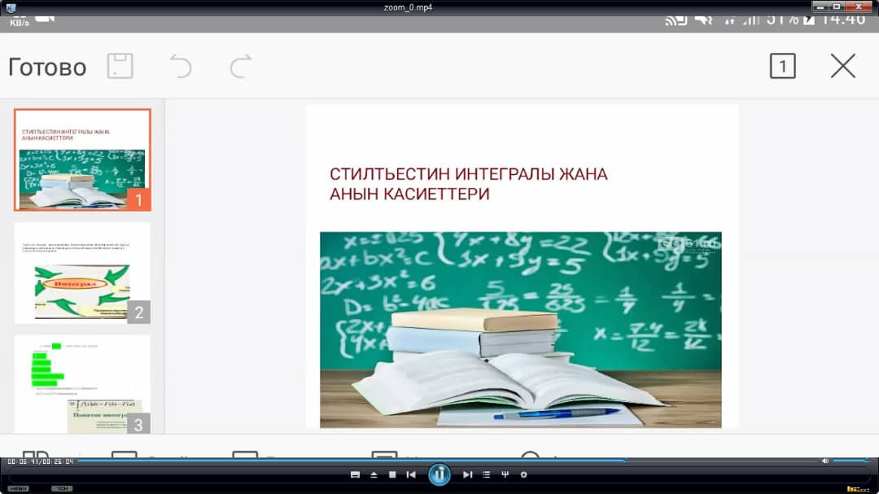Open the slide count indicator showing 1
The image size is (879, 494).
pos(782,66)
